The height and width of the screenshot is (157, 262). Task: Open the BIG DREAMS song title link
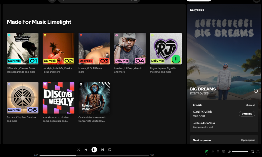[x=203, y=89]
